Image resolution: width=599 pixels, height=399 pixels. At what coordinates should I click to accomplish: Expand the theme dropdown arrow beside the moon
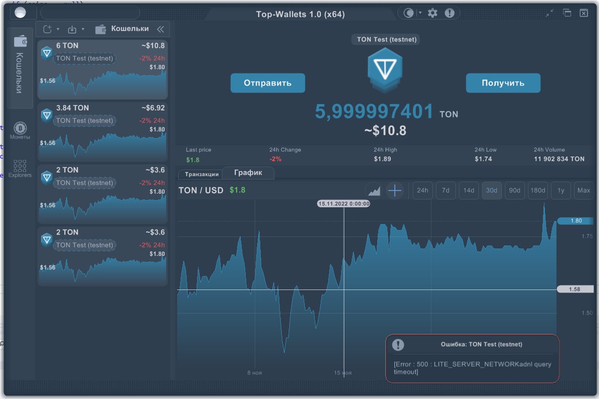420,13
